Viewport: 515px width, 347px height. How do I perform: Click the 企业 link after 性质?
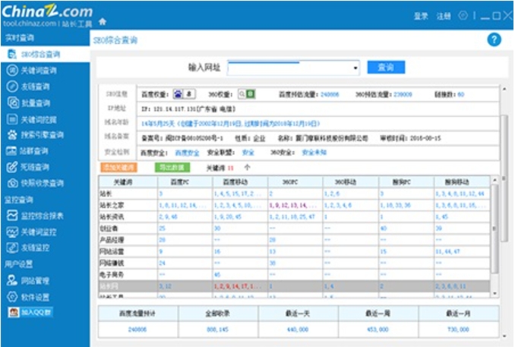pyautogui.click(x=259, y=138)
